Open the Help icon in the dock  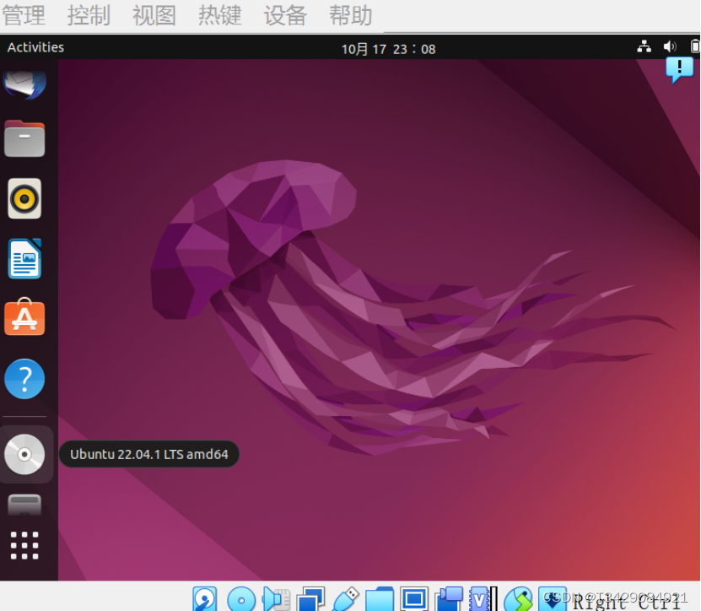pyautogui.click(x=24, y=379)
